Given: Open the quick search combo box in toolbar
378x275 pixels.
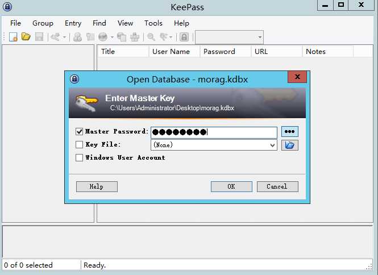Looking at the screenshot, I should tap(229, 37).
